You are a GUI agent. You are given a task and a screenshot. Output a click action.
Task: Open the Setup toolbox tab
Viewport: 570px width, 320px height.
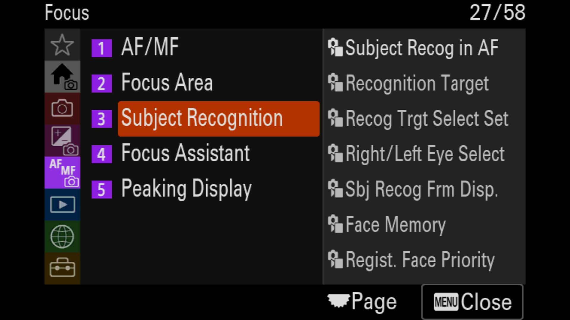[x=62, y=268]
